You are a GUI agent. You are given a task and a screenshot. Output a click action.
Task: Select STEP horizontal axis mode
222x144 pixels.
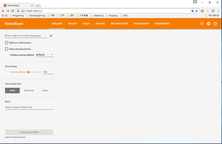click(12, 91)
